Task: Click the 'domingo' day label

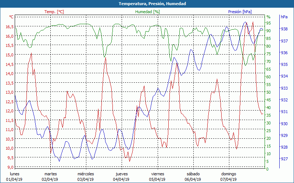Action: (x=229, y=174)
